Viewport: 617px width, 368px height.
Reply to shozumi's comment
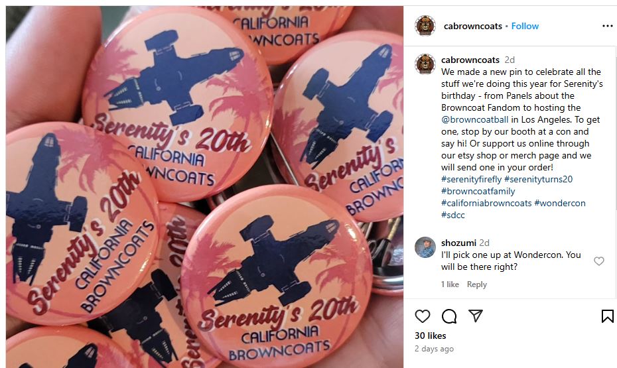pyautogui.click(x=476, y=284)
